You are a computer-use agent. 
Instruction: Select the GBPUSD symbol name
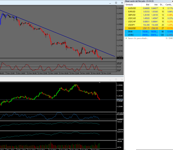[132, 15]
